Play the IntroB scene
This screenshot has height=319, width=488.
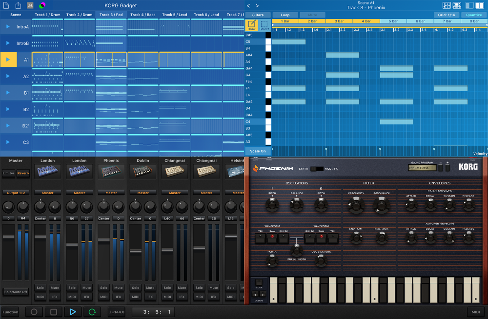[8, 43]
